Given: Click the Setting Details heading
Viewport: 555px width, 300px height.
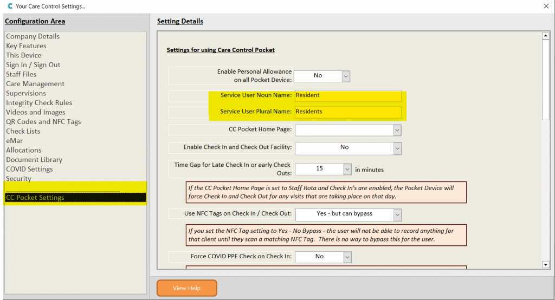Looking at the screenshot, I should pos(180,21).
